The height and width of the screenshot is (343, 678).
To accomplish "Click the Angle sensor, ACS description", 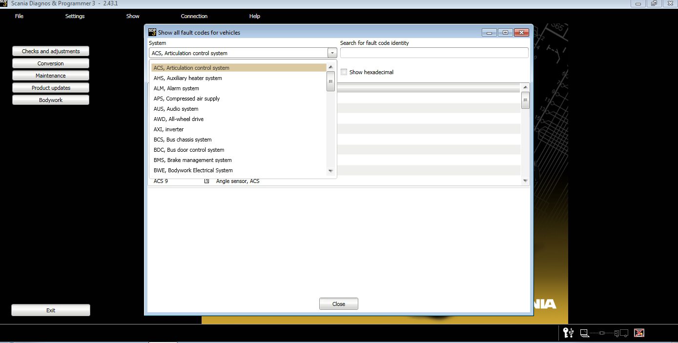I will (x=238, y=181).
